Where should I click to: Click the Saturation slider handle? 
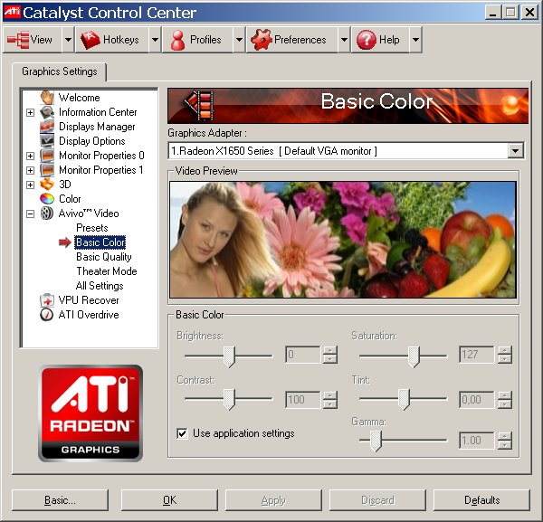point(414,356)
